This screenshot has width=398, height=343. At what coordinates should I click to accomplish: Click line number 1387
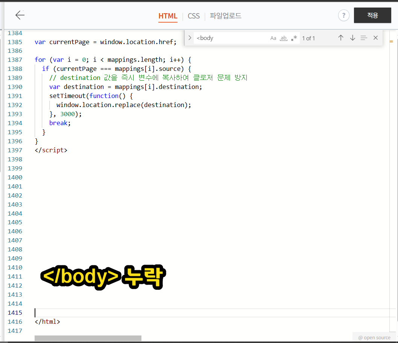(15, 60)
